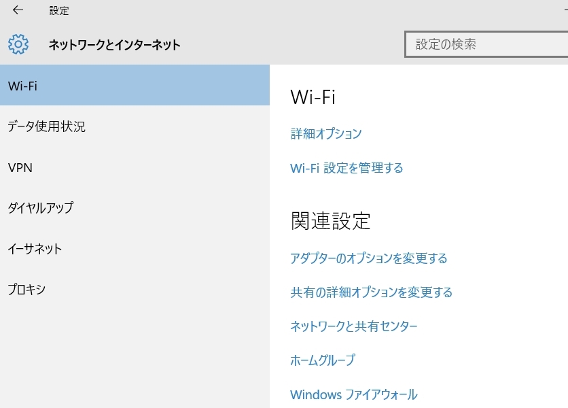Screen dimensions: 568x408
Task: Click the 設定の検索 search field
Action: click(x=486, y=45)
